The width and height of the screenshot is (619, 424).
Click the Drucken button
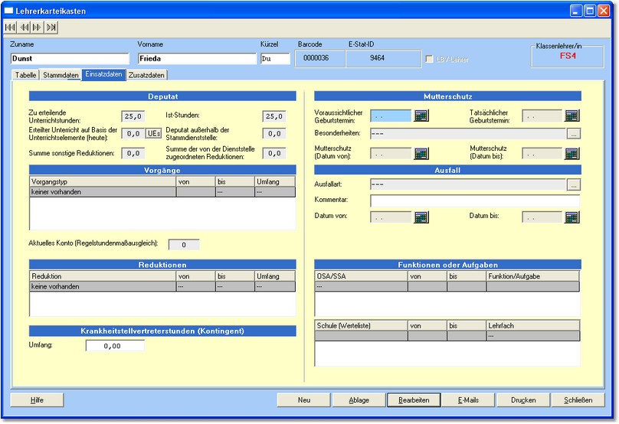(x=523, y=400)
